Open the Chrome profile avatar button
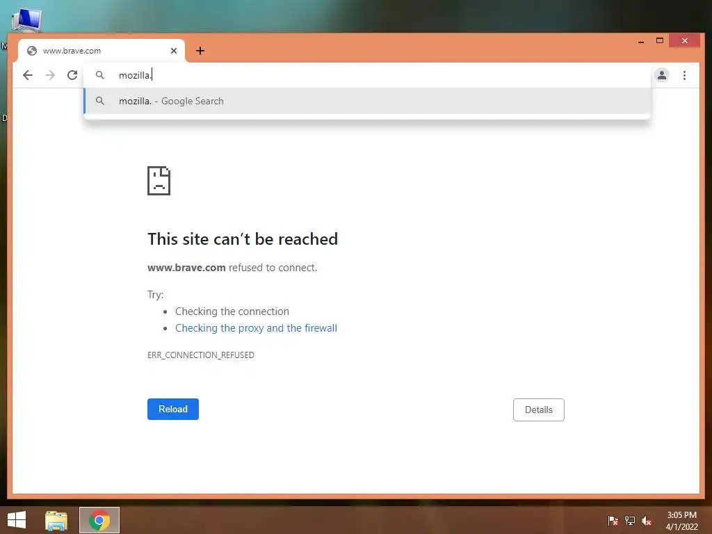712x534 pixels. click(x=662, y=75)
